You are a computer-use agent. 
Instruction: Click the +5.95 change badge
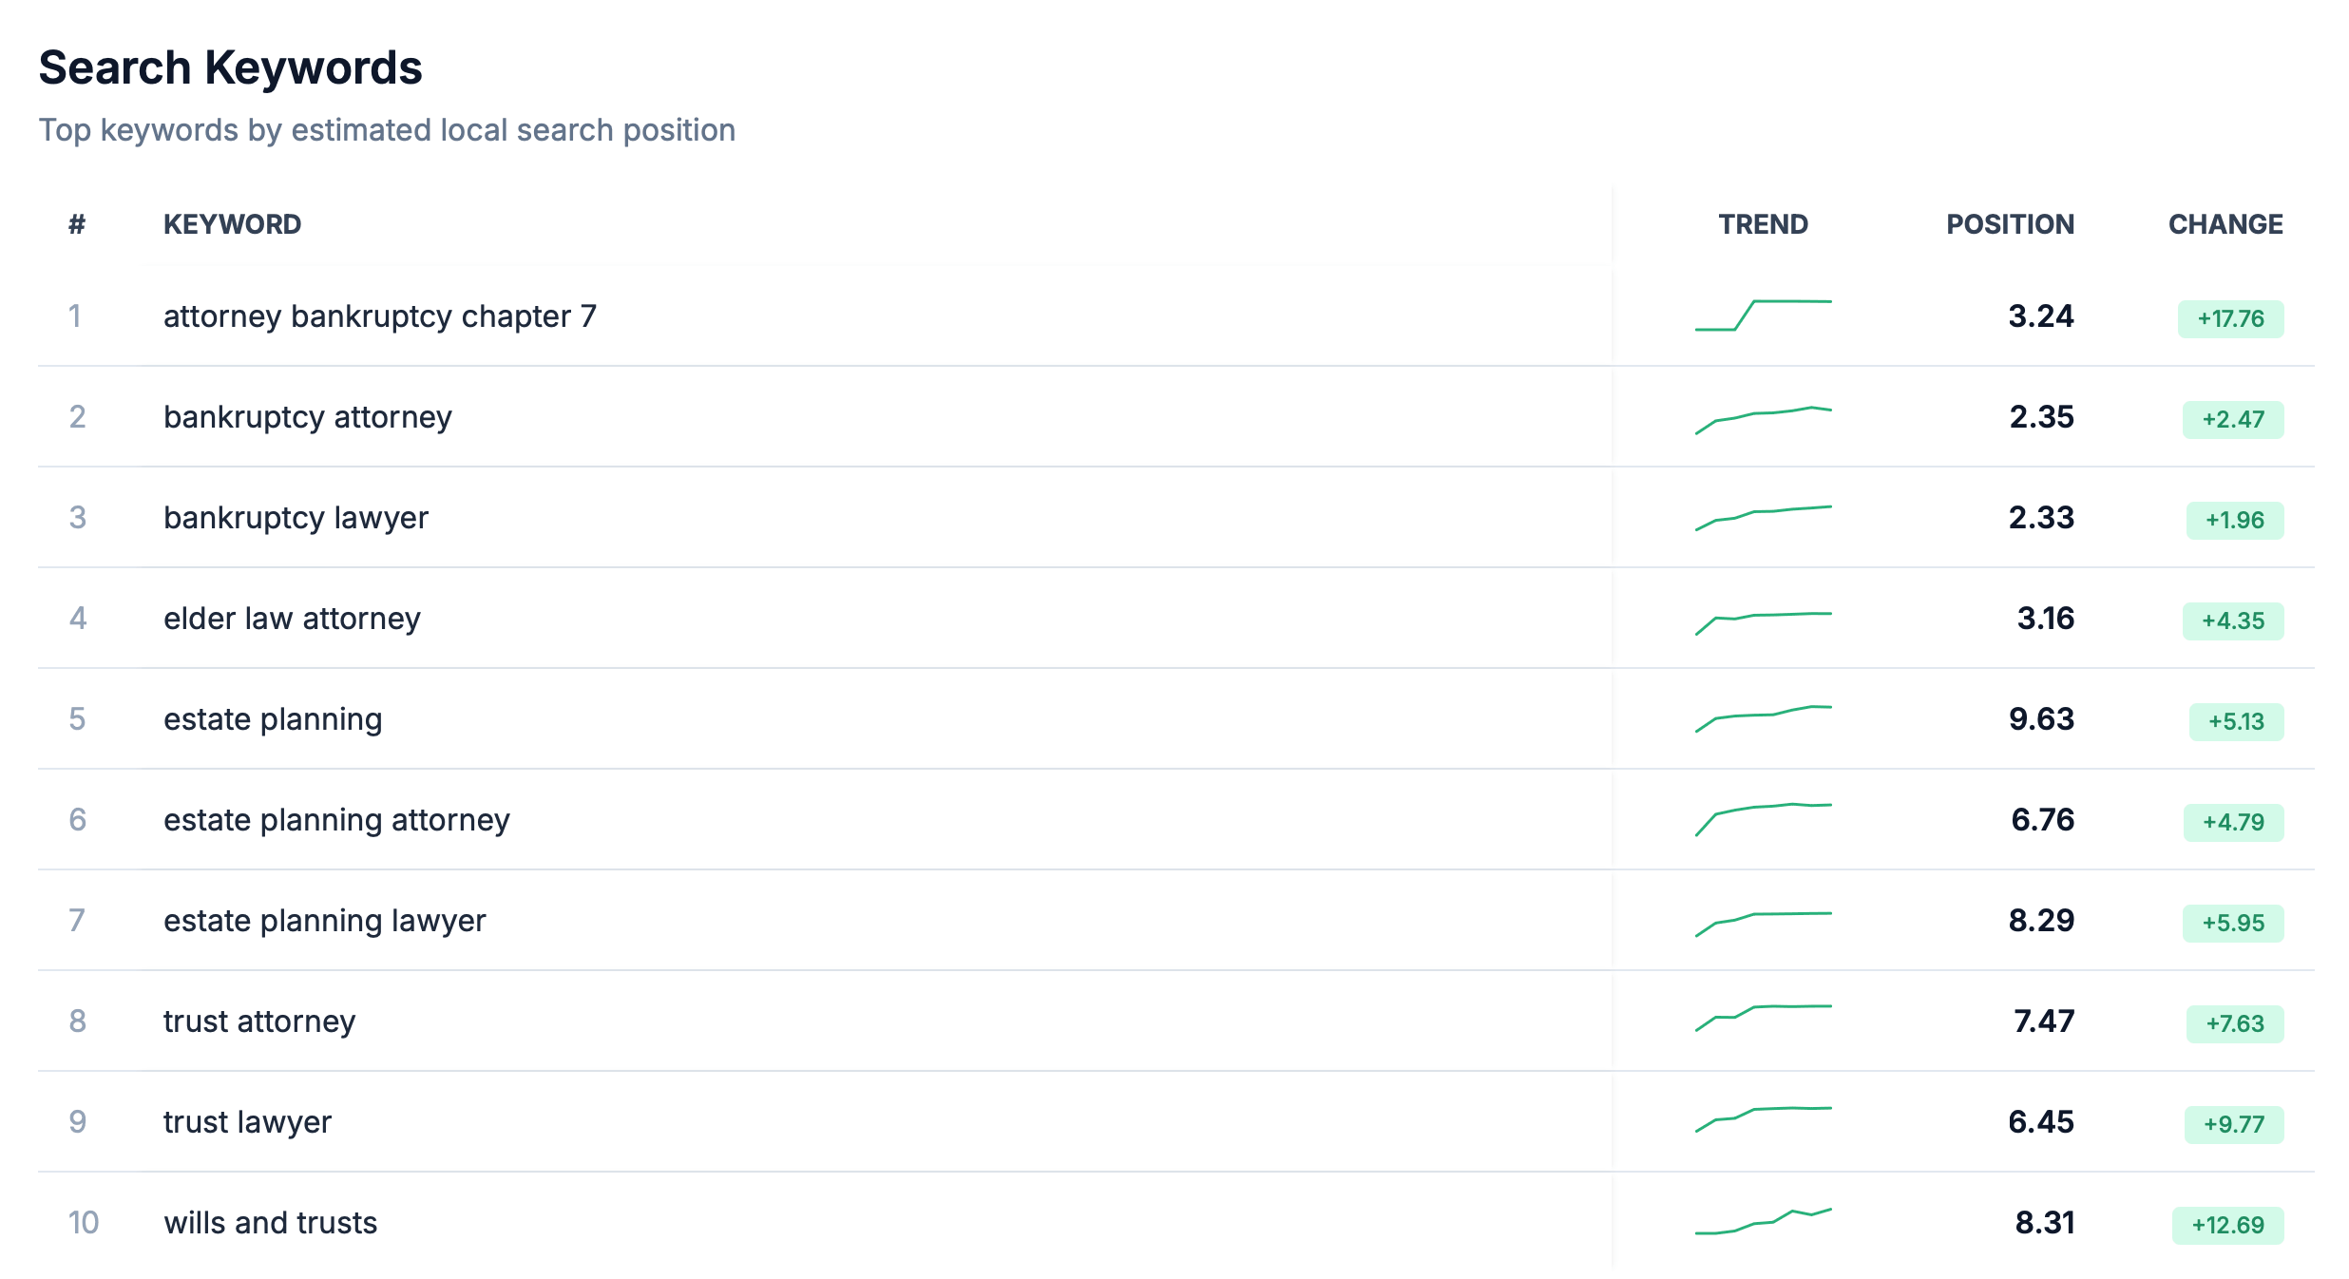pyautogui.click(x=2233, y=923)
